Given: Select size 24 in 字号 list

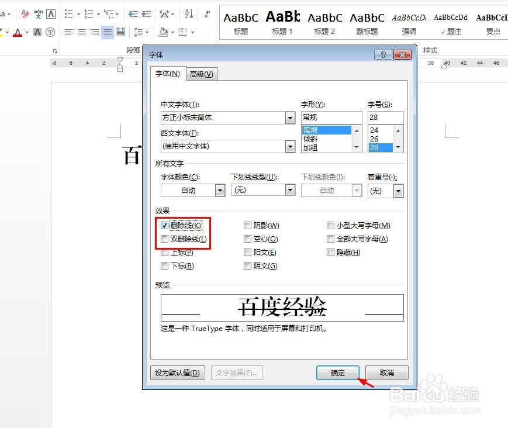Looking at the screenshot, I should [381, 130].
